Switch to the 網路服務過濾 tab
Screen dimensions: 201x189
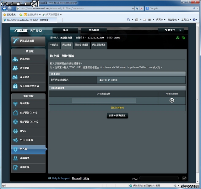99,45
